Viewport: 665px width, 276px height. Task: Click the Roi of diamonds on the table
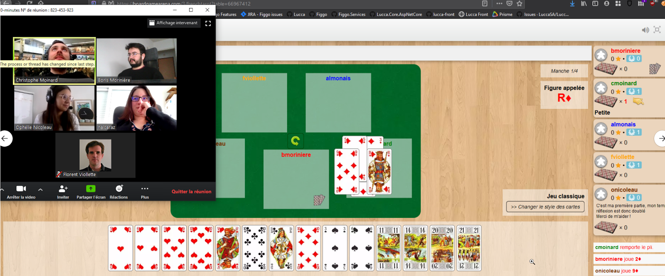pos(379,172)
